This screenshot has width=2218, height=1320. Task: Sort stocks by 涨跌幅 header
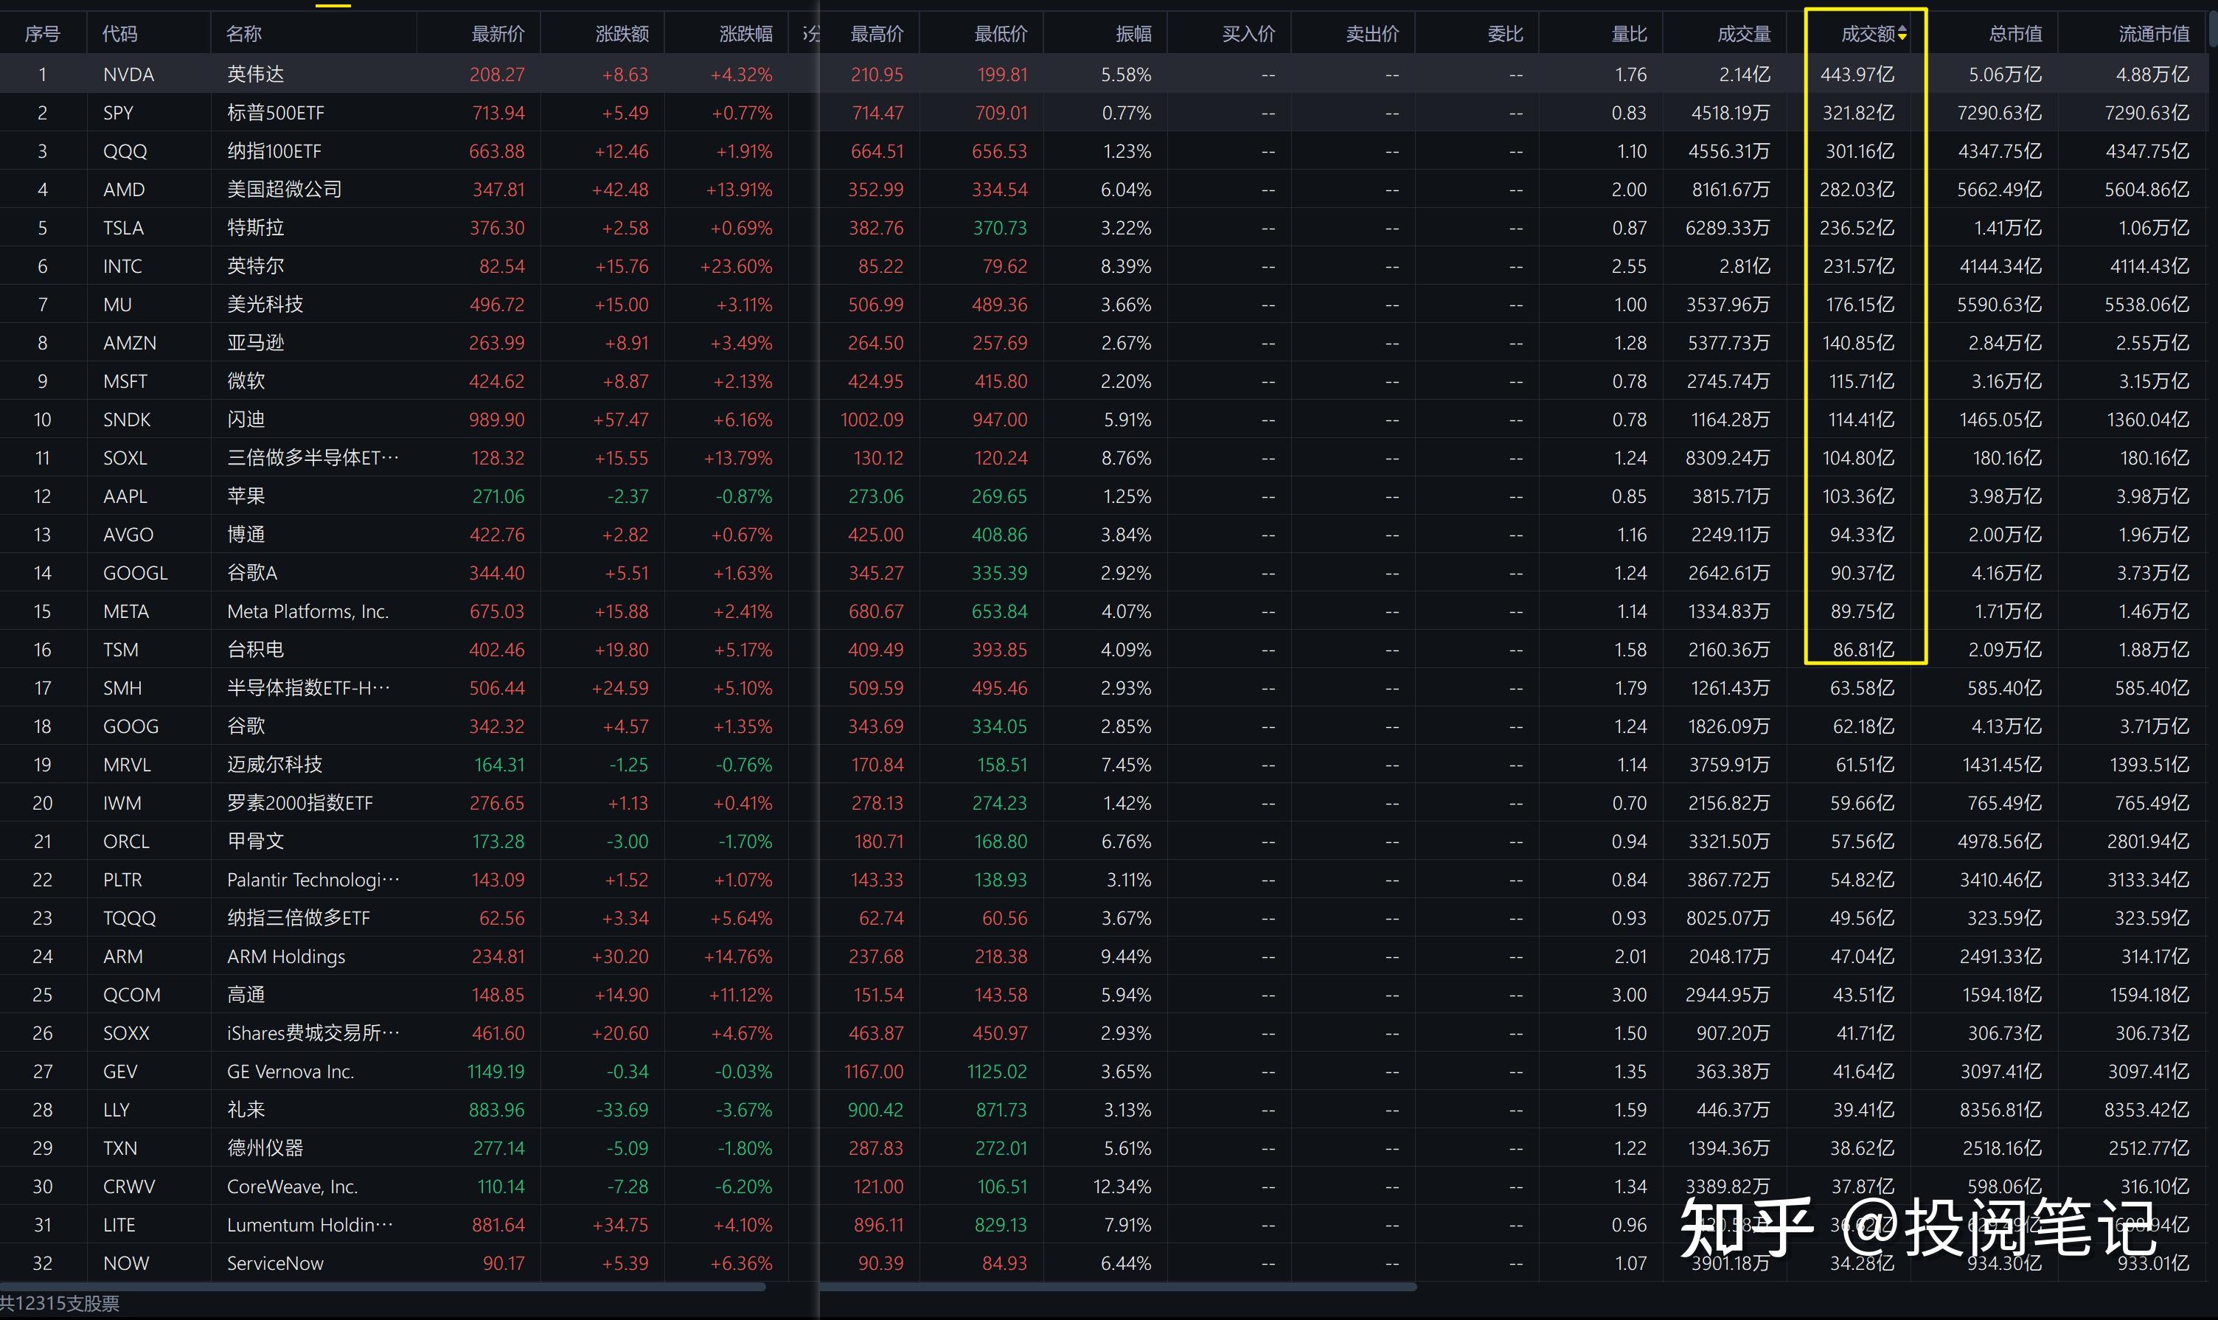[745, 34]
